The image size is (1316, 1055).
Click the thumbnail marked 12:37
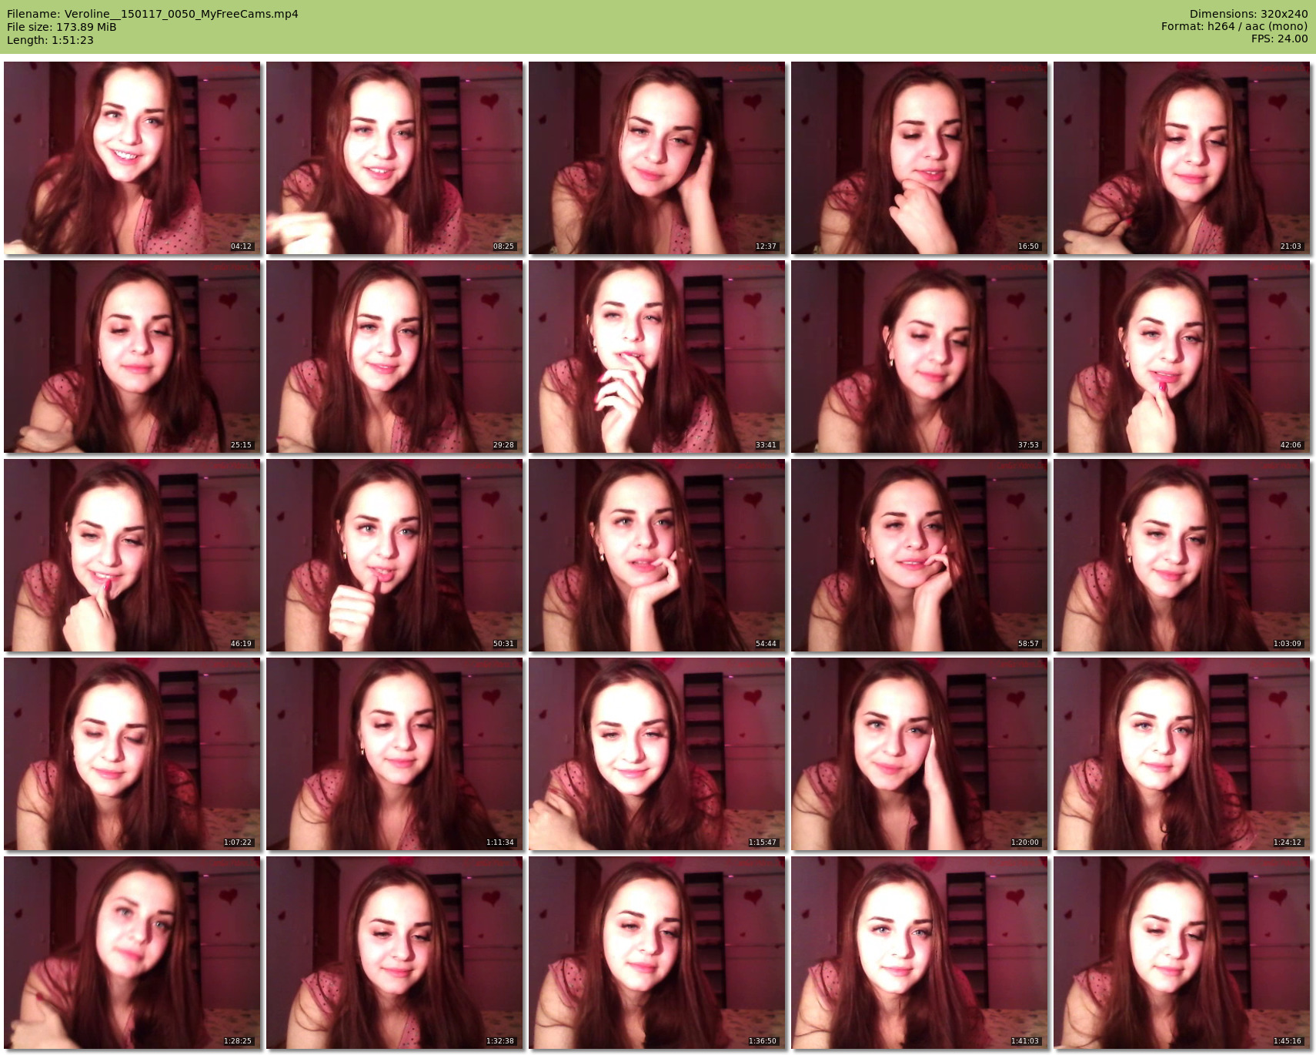[656, 158]
